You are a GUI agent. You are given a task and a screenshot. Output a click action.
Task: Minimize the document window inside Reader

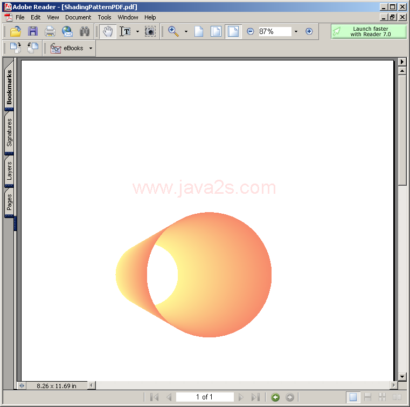click(384, 17)
